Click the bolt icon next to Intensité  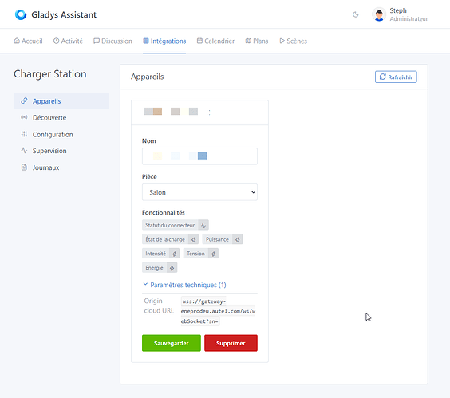coord(175,254)
